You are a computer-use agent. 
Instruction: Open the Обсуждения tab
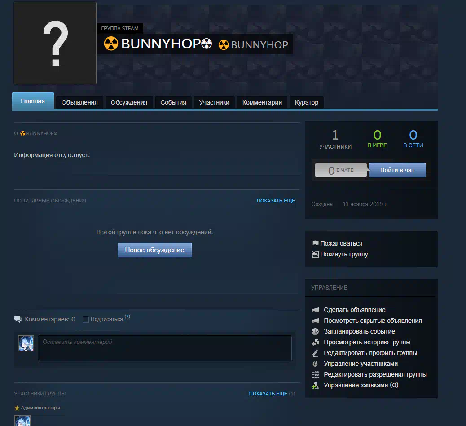point(129,102)
